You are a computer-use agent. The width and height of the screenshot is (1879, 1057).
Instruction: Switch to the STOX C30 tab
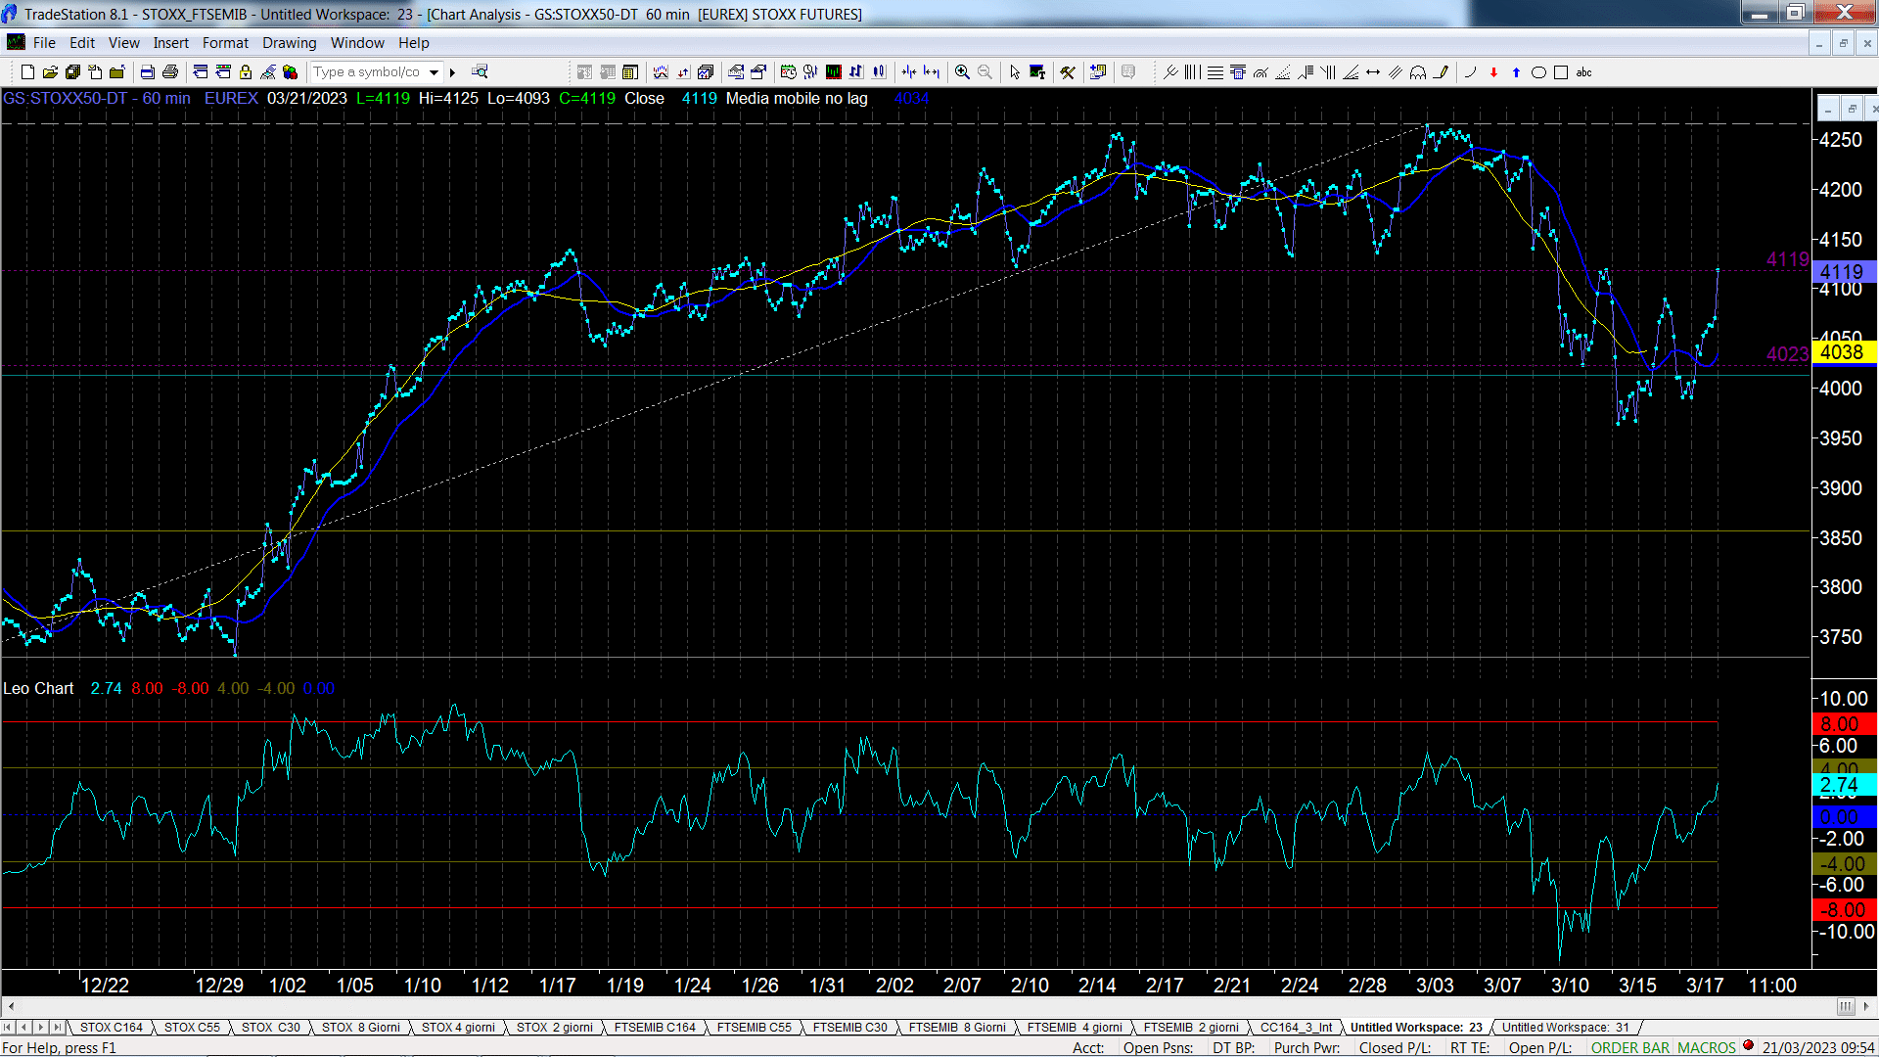click(271, 1027)
